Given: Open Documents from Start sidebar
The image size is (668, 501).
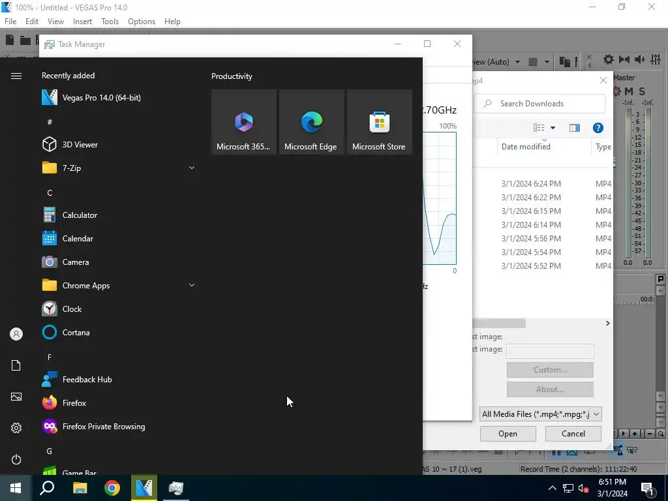Looking at the screenshot, I should coord(16,365).
